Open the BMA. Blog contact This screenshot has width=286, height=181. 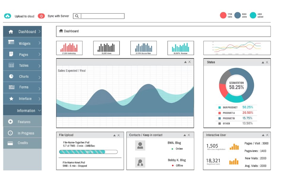[x=174, y=143]
